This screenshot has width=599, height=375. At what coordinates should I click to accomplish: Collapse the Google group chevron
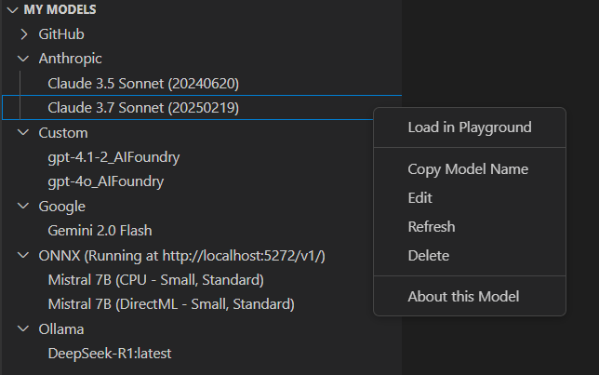(24, 206)
